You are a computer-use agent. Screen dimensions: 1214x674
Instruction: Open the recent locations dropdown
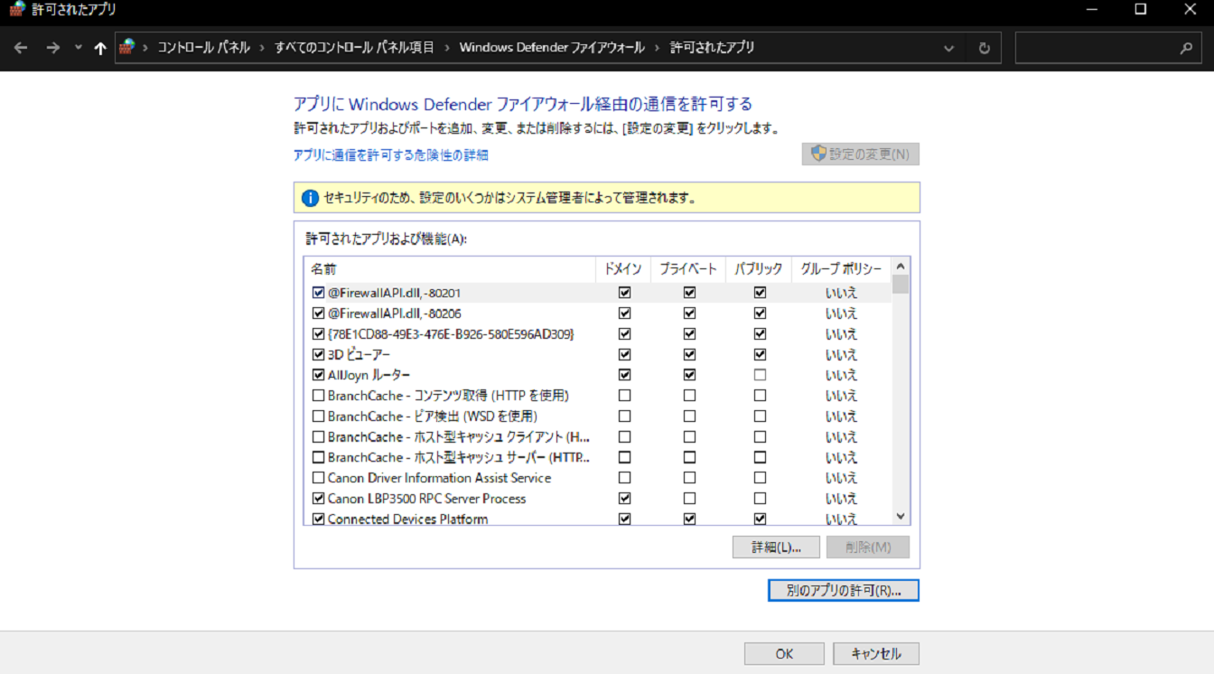[x=78, y=48]
